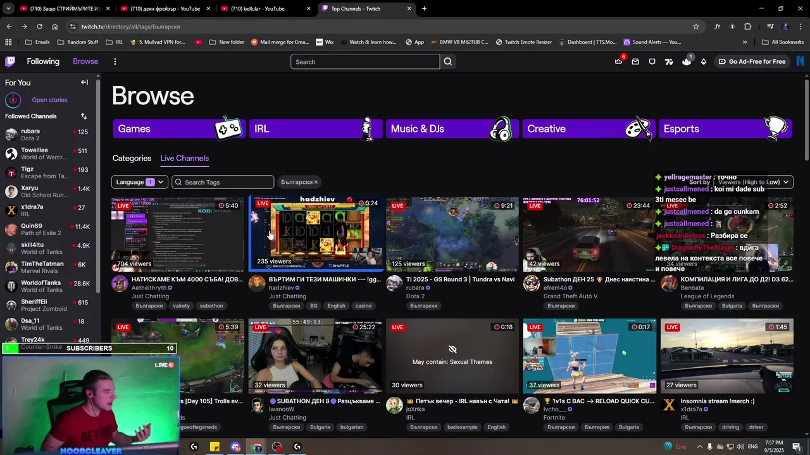Open the Twitch user avatar menu
810x455 pixels.
(801, 61)
